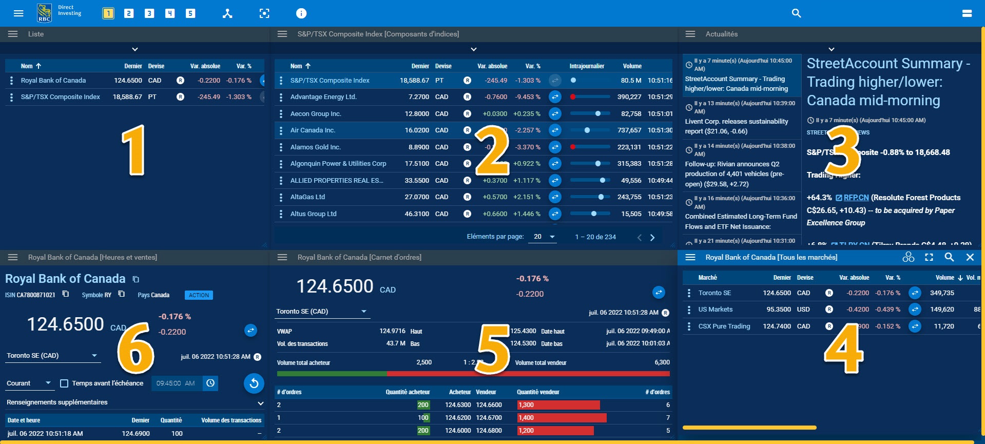Image resolution: width=985 pixels, height=444 pixels.
Task: Copy the Symbole RY
Action: [x=122, y=294]
